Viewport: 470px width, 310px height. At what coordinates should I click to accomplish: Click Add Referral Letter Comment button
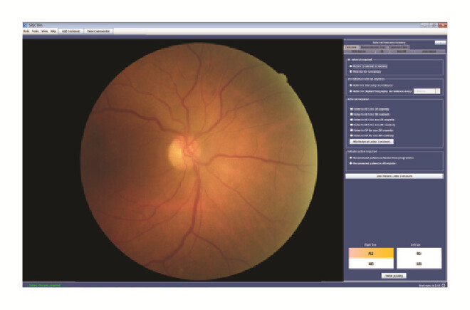coord(372,141)
